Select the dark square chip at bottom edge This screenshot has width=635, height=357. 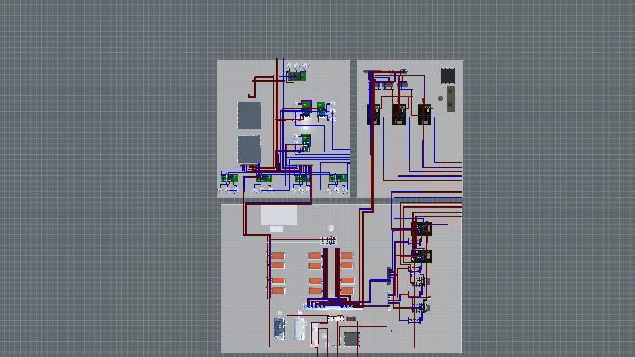[x=352, y=339]
